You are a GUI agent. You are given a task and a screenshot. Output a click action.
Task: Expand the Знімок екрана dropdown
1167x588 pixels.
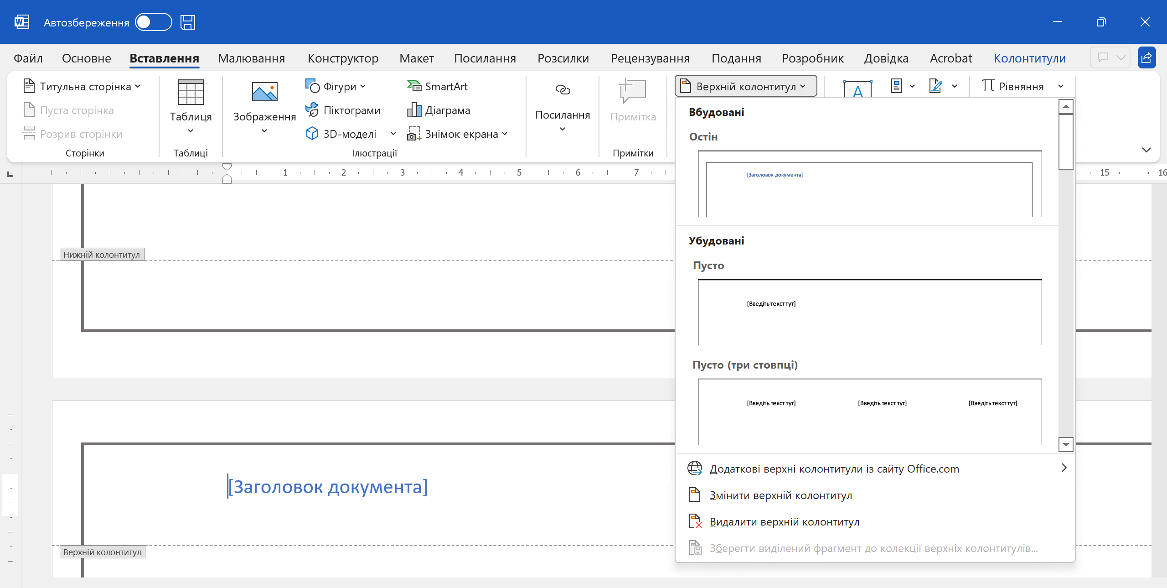(x=505, y=134)
